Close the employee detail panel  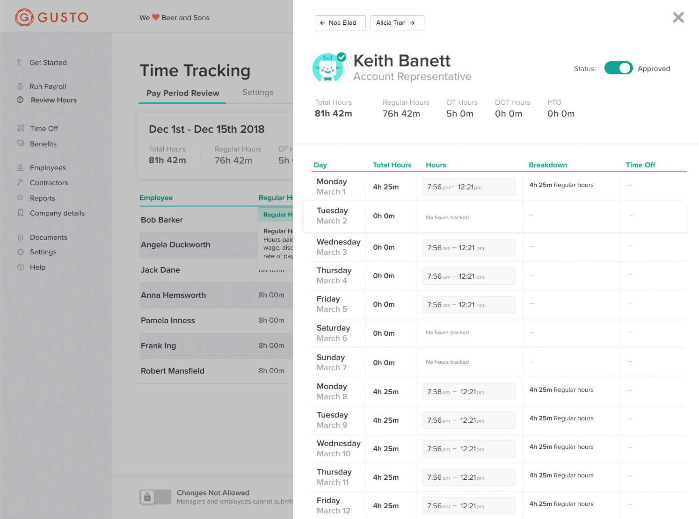coord(678,17)
